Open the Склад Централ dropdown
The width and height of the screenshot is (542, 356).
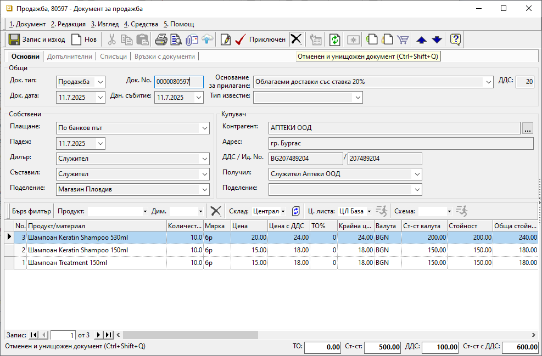(283, 211)
